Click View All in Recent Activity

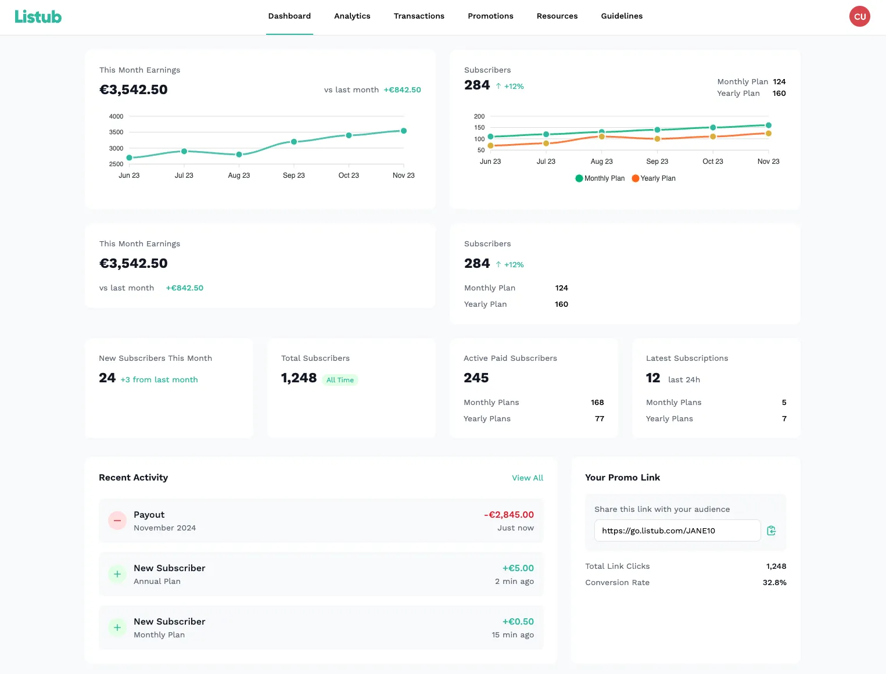(x=527, y=478)
